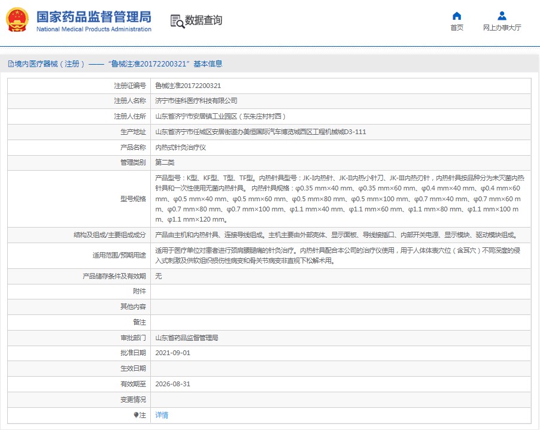Click the 结构及组成/主要组成成分 label
Image resolution: width=540 pixels, height=430 pixels.
coord(110,235)
